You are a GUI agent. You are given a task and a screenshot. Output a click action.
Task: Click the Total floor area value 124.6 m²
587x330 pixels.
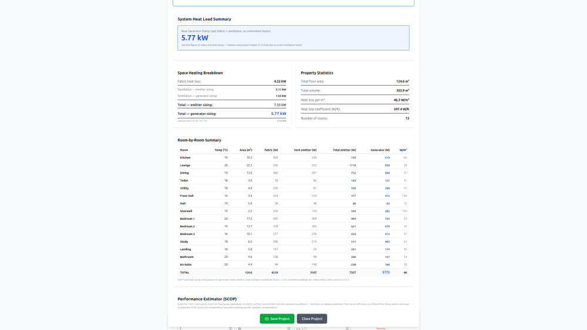point(402,81)
